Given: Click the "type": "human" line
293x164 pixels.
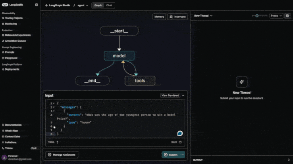Looking at the screenshot, I should (x=79, y=122).
